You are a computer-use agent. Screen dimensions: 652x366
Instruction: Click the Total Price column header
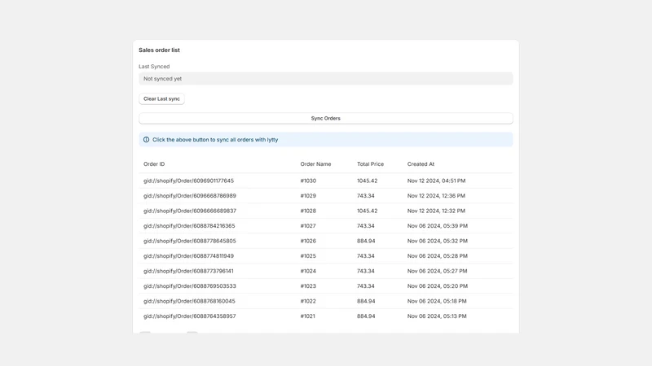pyautogui.click(x=370, y=164)
